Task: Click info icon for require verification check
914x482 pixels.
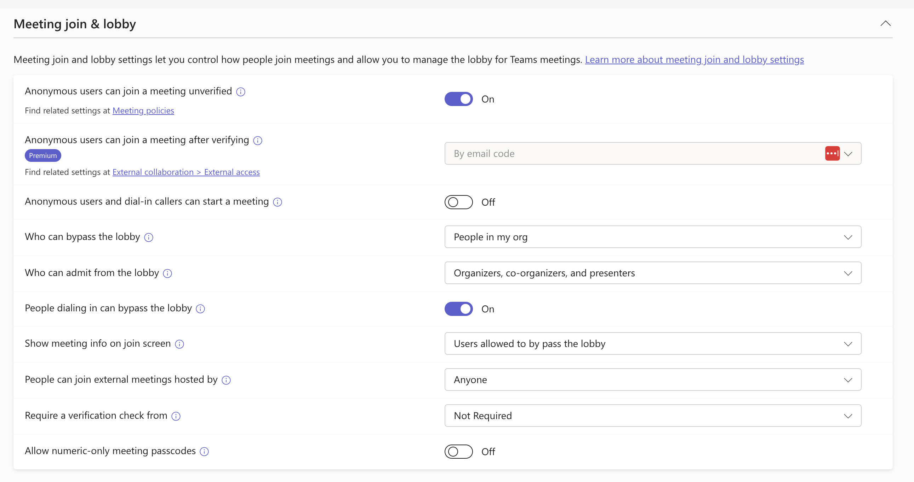Action: point(176,416)
